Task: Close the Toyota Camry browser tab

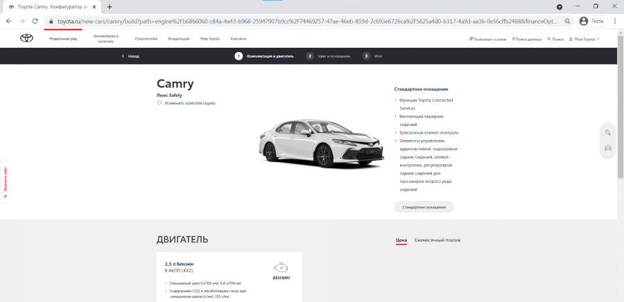Action: pyautogui.click(x=96, y=7)
